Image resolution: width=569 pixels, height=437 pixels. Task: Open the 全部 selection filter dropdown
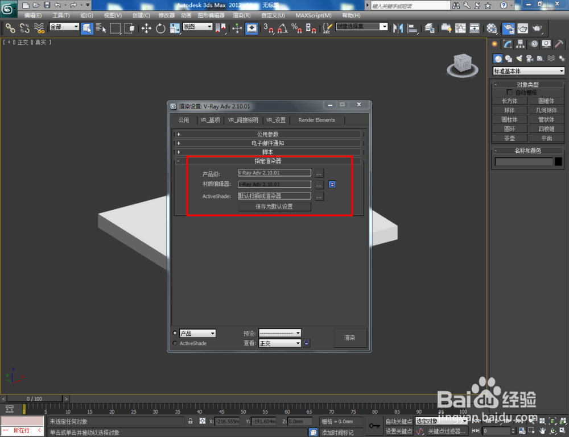pos(64,27)
